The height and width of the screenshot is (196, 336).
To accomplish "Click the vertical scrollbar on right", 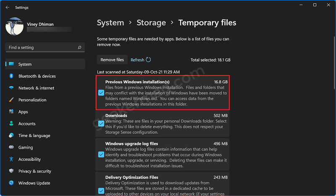I will click(334, 63).
